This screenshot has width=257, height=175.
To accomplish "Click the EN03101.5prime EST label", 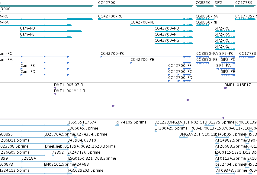I will 59,164.
